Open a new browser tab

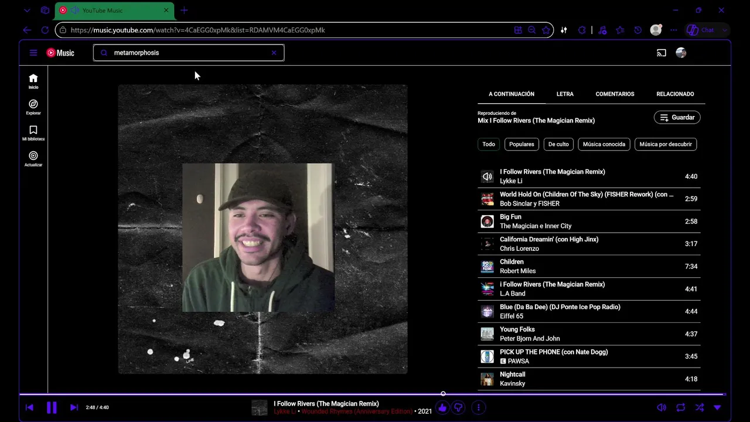[184, 10]
